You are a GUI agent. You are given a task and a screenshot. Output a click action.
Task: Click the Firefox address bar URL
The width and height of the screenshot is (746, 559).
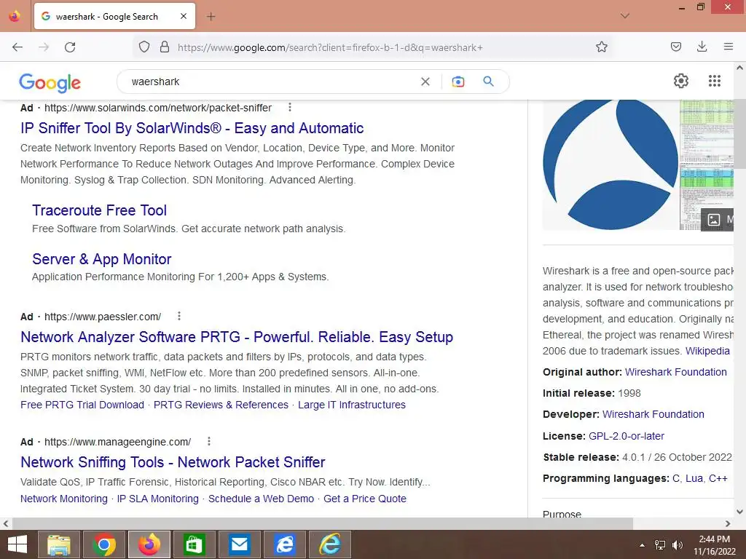click(x=331, y=47)
